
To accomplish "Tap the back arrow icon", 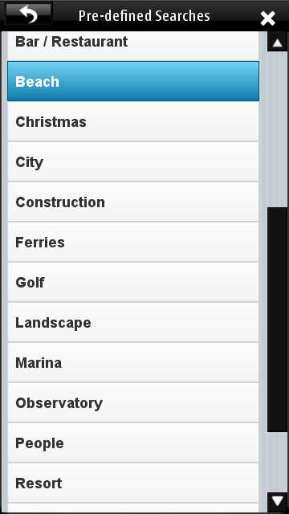I will pyautogui.click(x=29, y=14).
